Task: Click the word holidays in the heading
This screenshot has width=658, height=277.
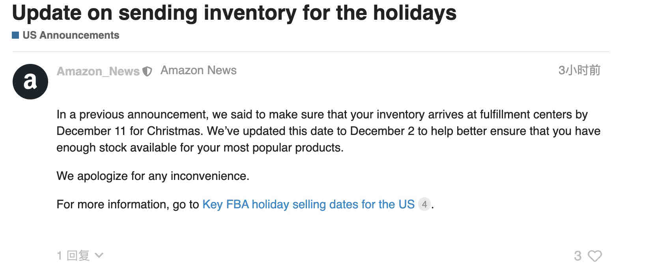Action: coord(415,13)
